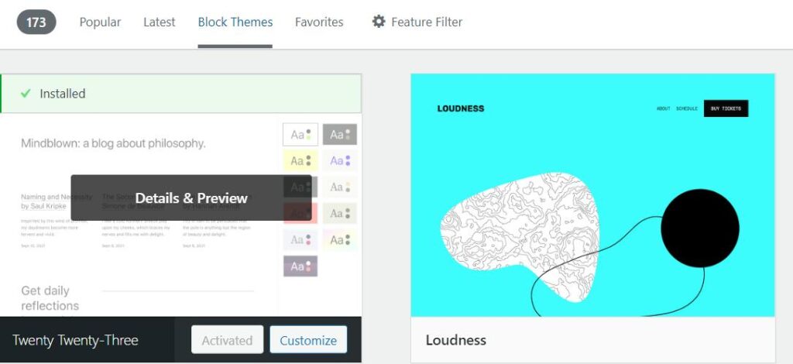Open Details & Preview for Twenty Twenty-Three
Image resolution: width=793 pixels, height=364 pixels.
tap(191, 198)
